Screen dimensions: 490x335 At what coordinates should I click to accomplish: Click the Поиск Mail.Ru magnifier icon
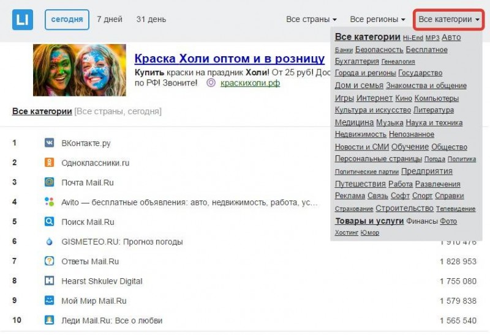pyautogui.click(x=49, y=221)
